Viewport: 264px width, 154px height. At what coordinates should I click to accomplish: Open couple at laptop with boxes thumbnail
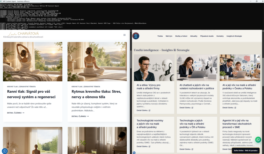click(240, 68)
